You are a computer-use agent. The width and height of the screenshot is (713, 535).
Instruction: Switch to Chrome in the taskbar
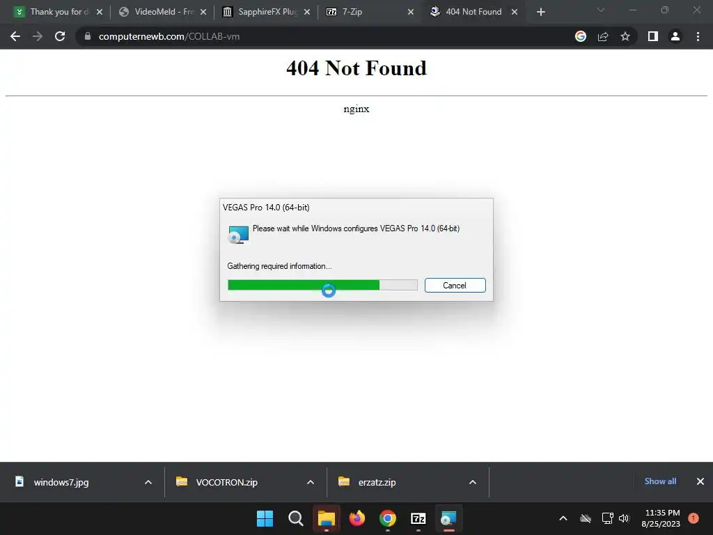[387, 518]
